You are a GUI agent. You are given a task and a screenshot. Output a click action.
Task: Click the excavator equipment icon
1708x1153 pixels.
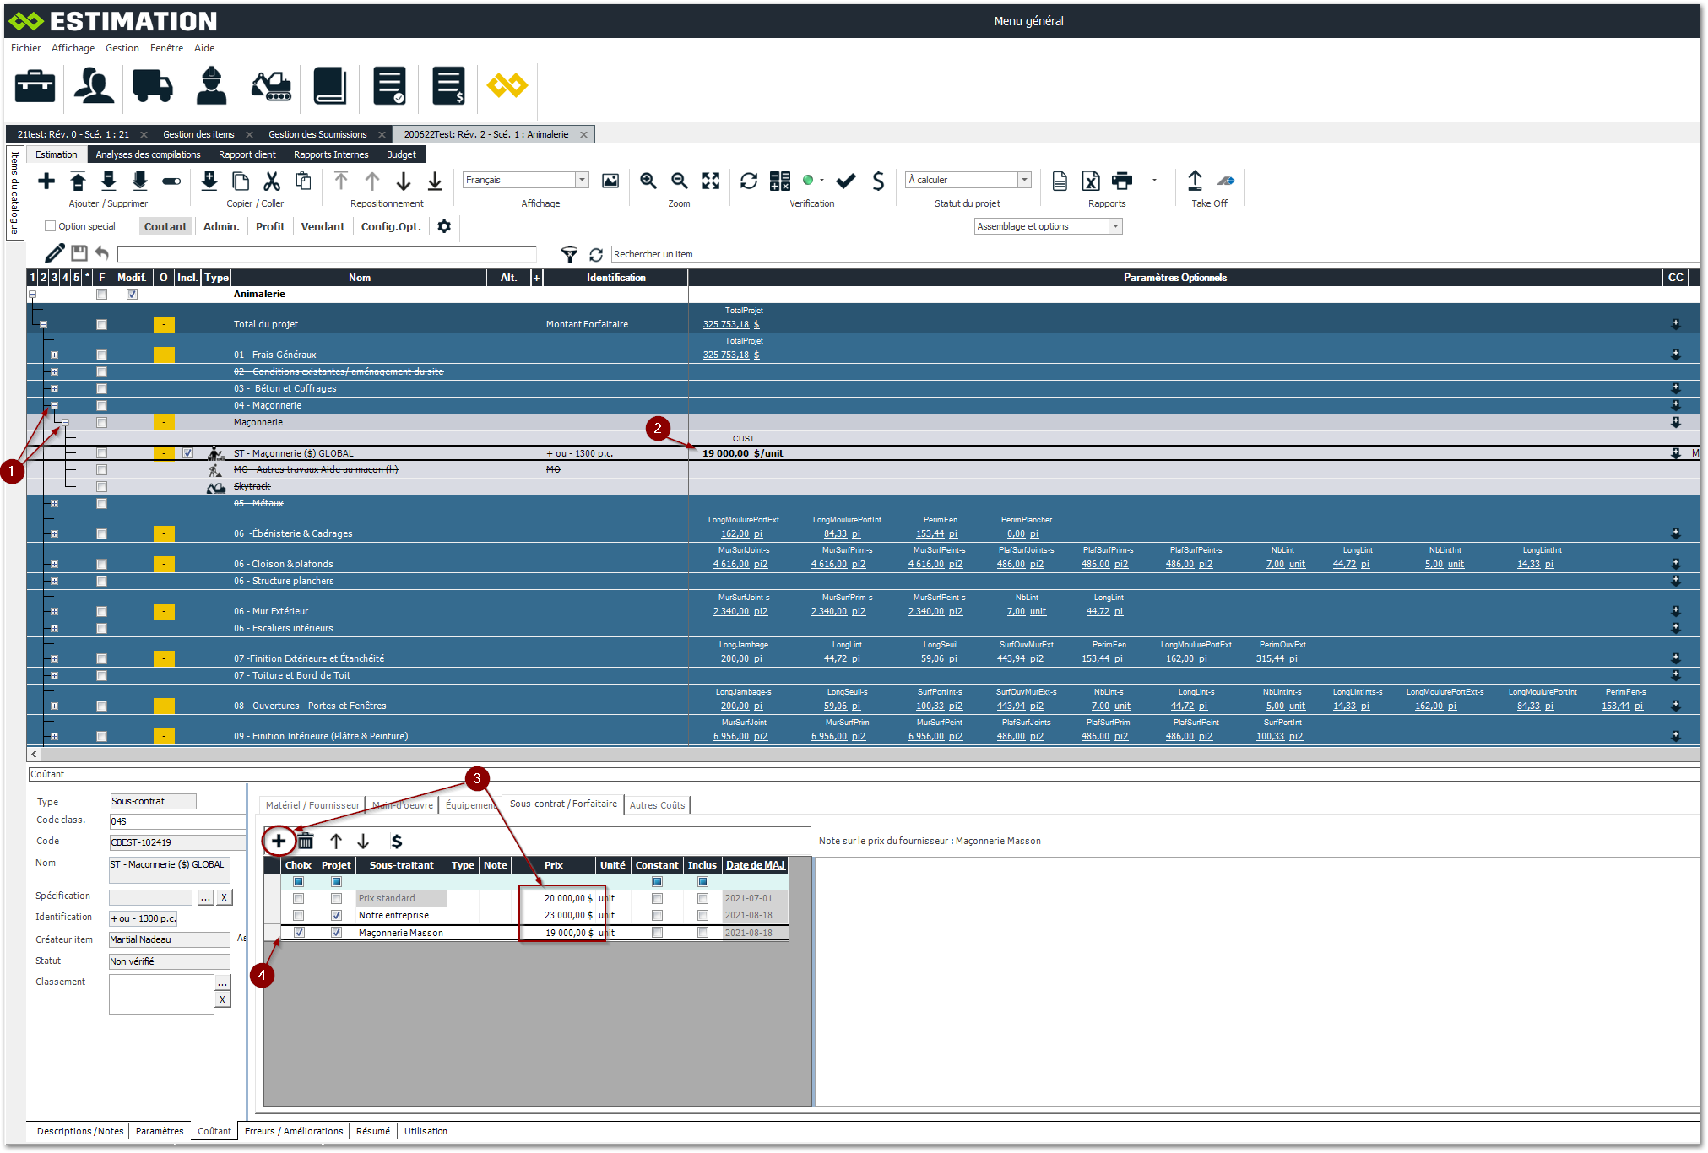(x=271, y=86)
